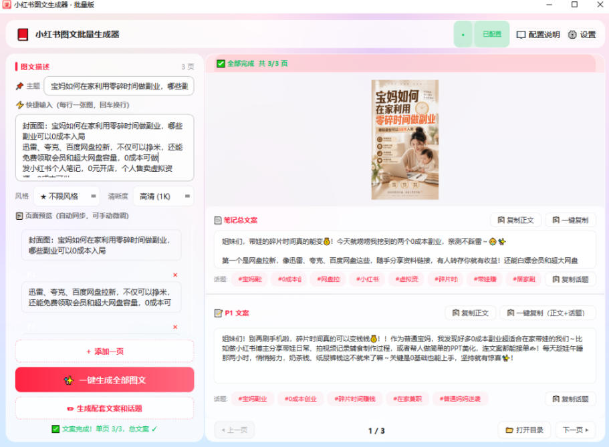Screen dimensions: 609x447
Task: Click 一键生成全部图文 button
Action: click(104, 380)
